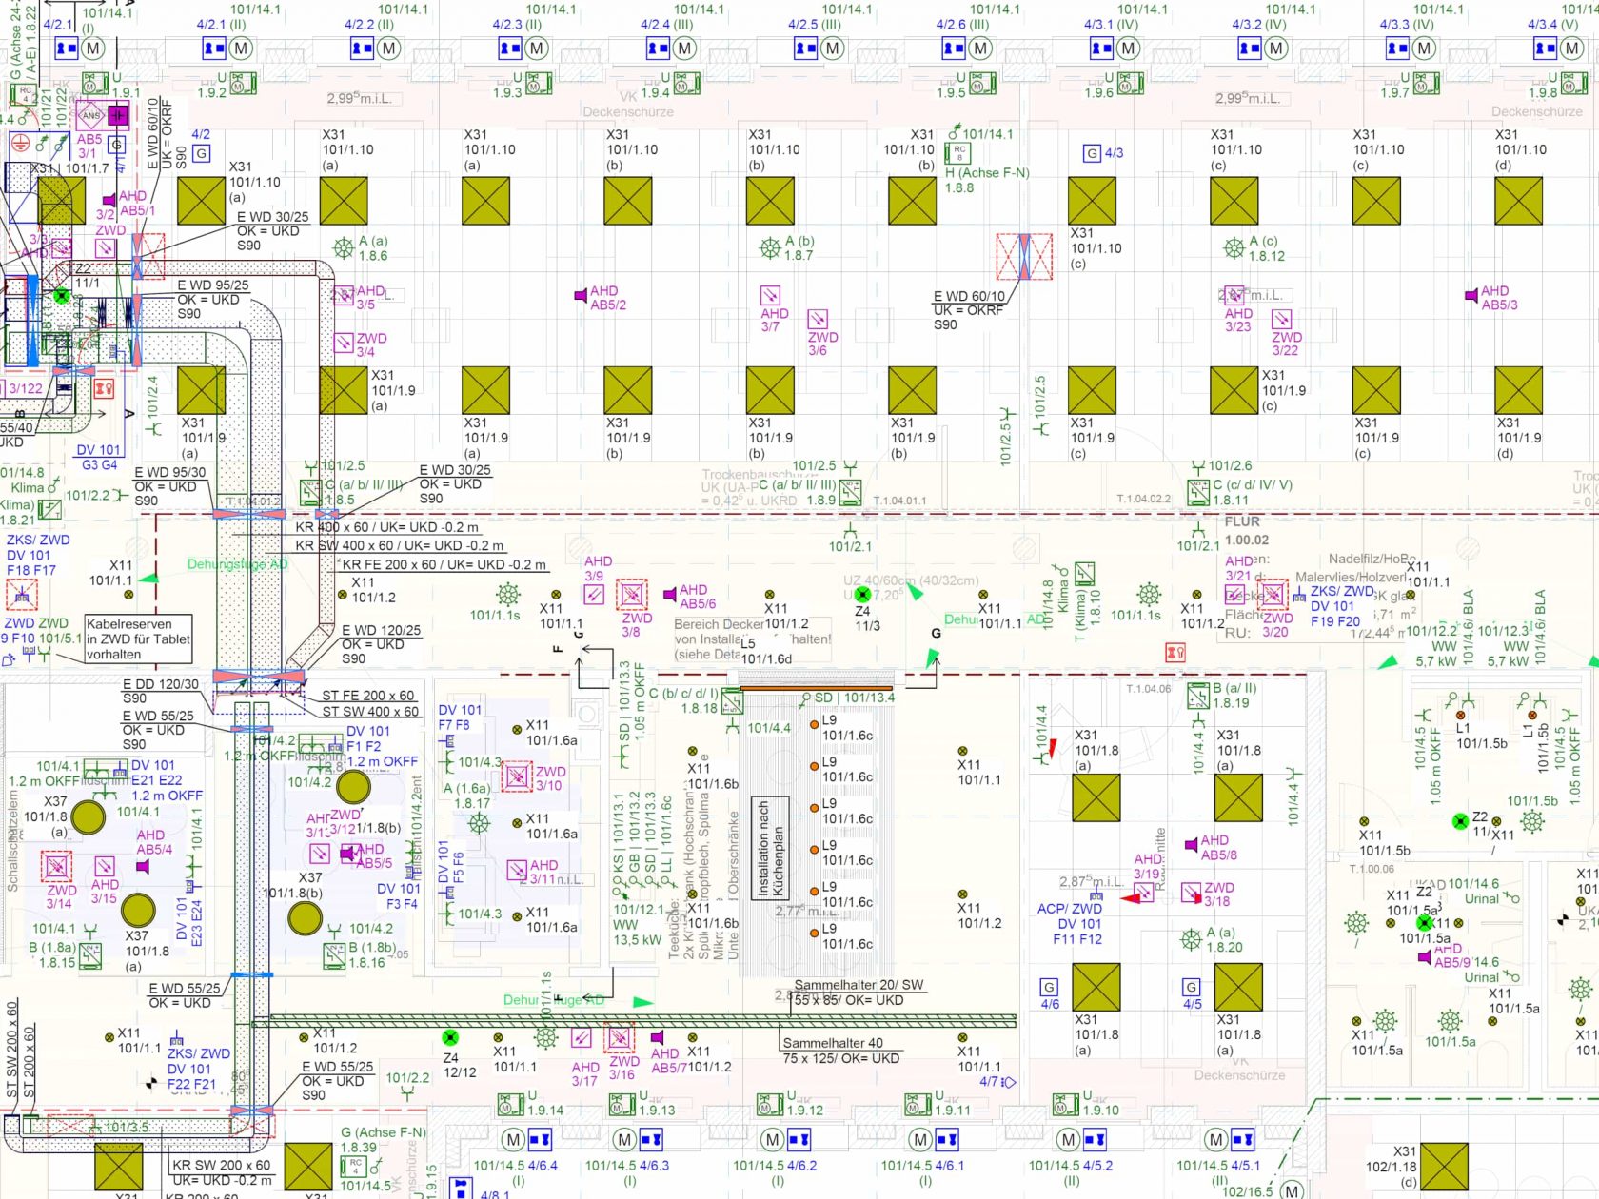
Task: Click the wheel symbol labeled A (b) 1.8.7
Action: [x=770, y=248]
